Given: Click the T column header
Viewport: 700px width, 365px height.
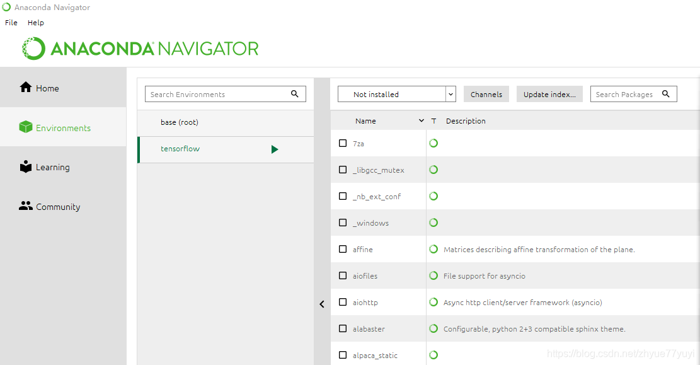Looking at the screenshot, I should (x=433, y=120).
